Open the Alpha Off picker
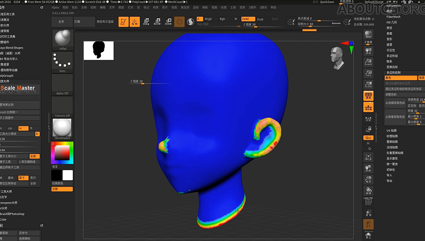 tap(62, 84)
